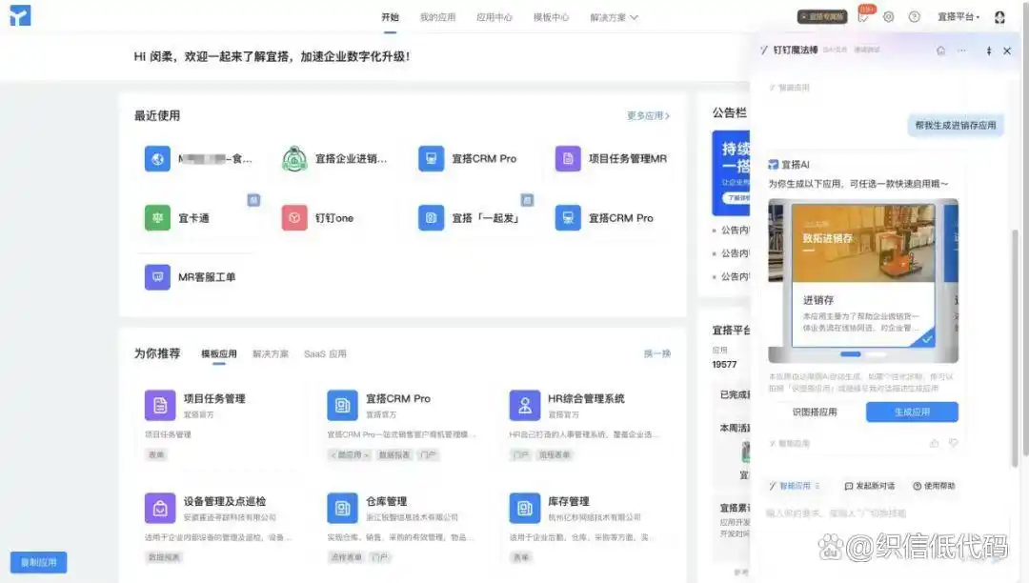Open the 宜卡通 app icon
Viewport: 1029px width, 583px height.
tap(156, 217)
